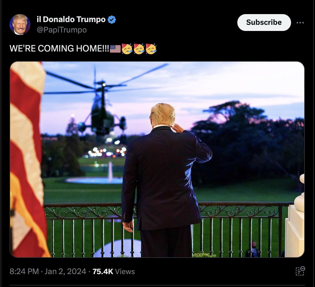Subscribe to il Donaldo Trumpo
Viewport: 315px width, 287px height.
coord(264,22)
